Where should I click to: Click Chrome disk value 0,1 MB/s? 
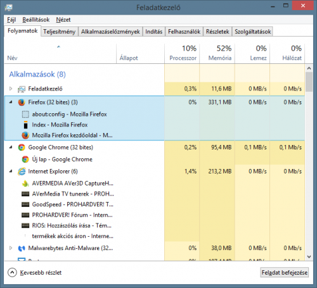click(x=256, y=147)
